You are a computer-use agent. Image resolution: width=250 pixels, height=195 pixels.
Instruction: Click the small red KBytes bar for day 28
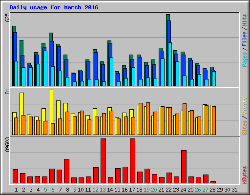(x=213, y=182)
